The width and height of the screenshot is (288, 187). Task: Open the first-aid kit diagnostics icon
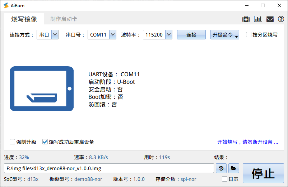coord(246,19)
